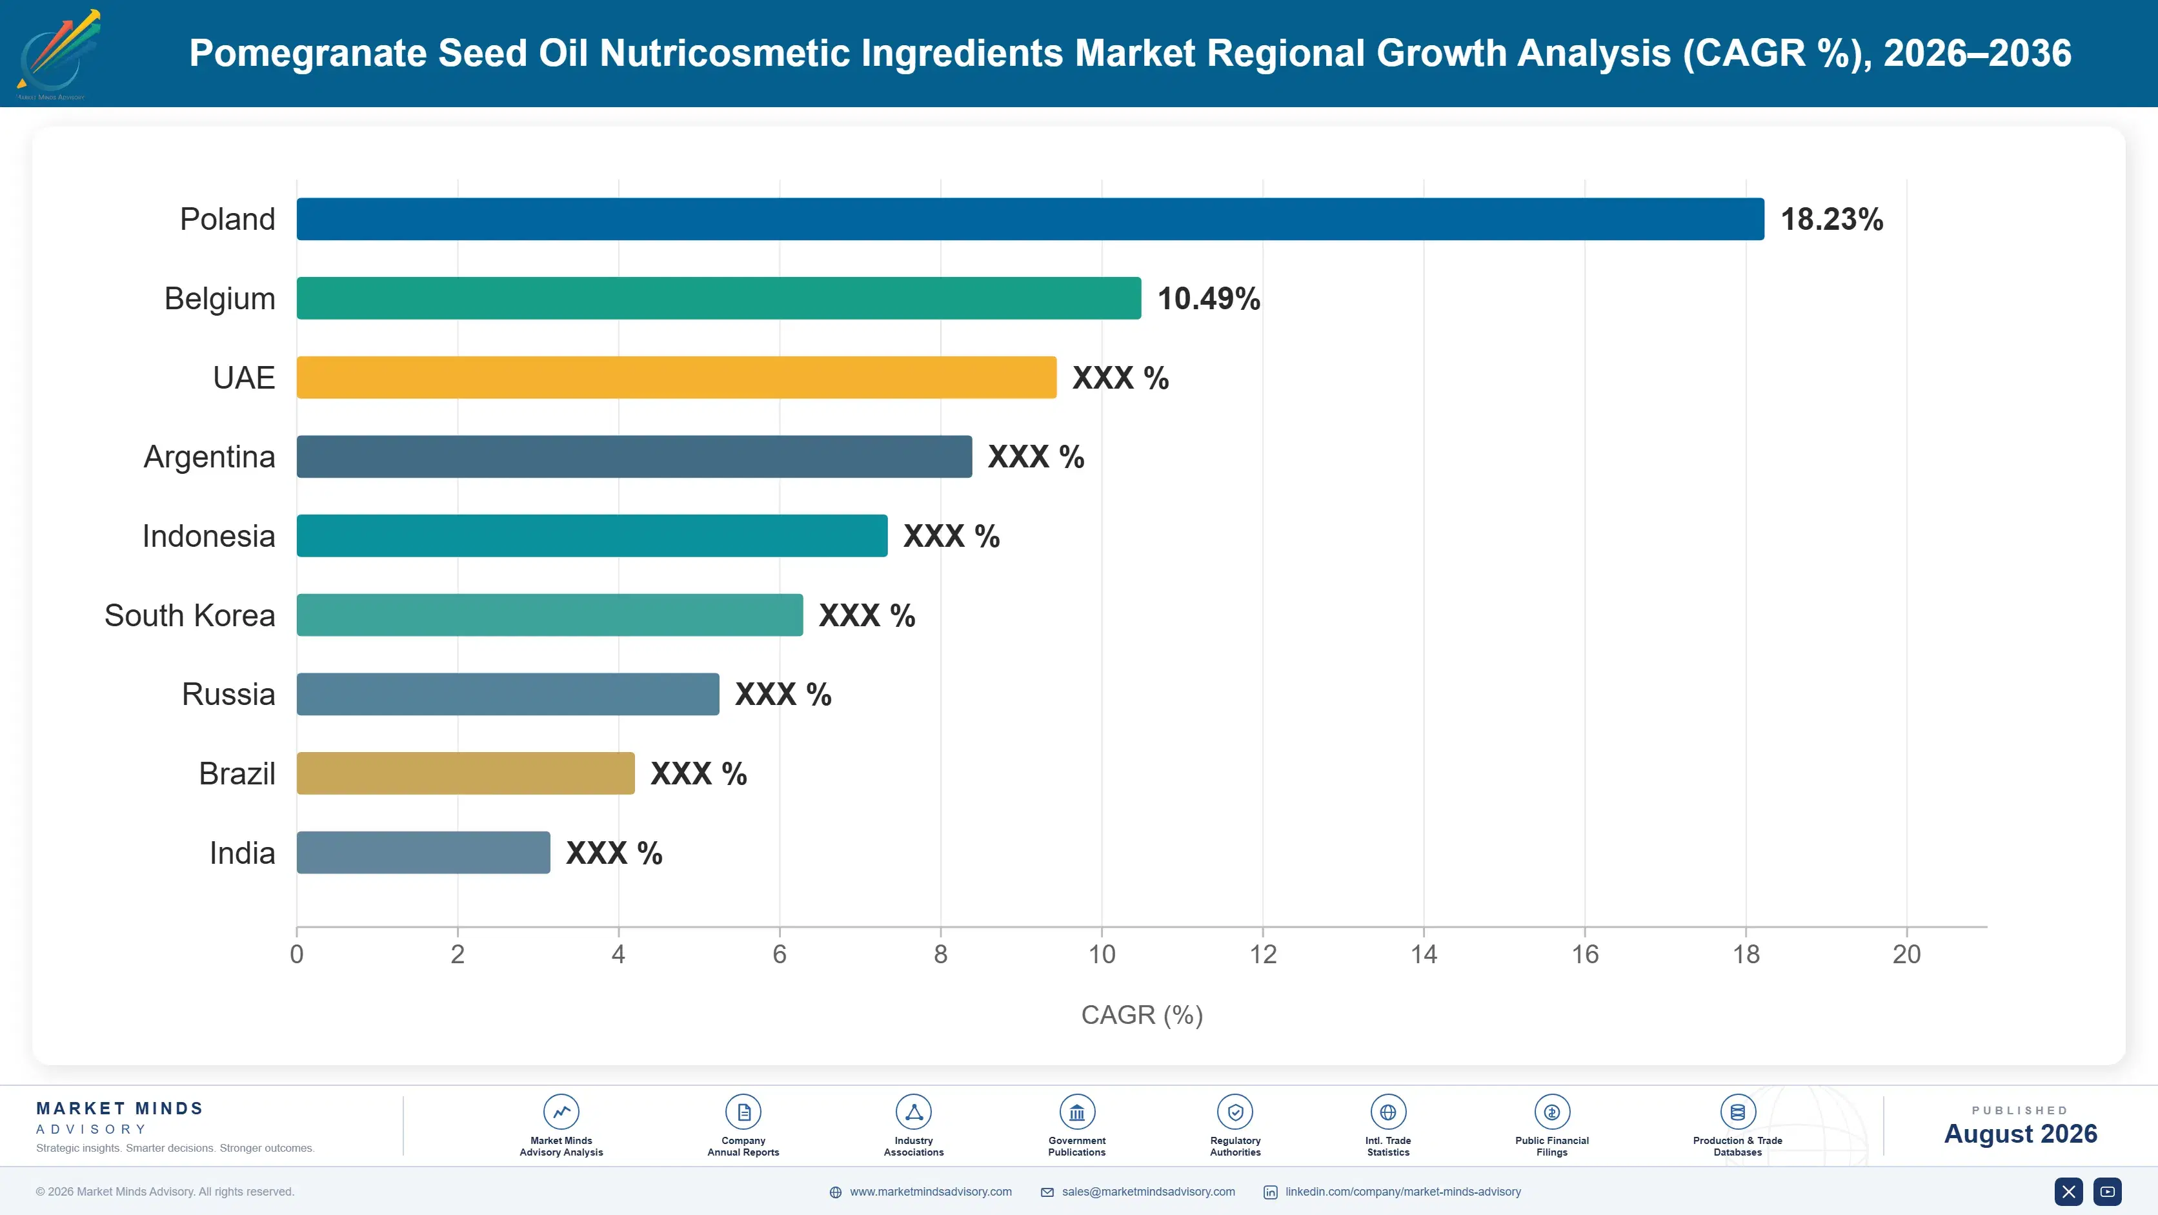
Task: Click the Indonesia axis label
Action: (208, 535)
